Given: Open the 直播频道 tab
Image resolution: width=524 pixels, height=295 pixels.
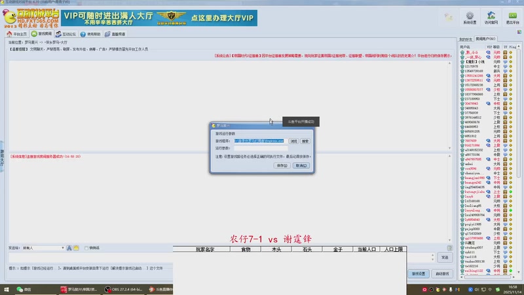Looking at the screenshot, I should [x=115, y=34].
